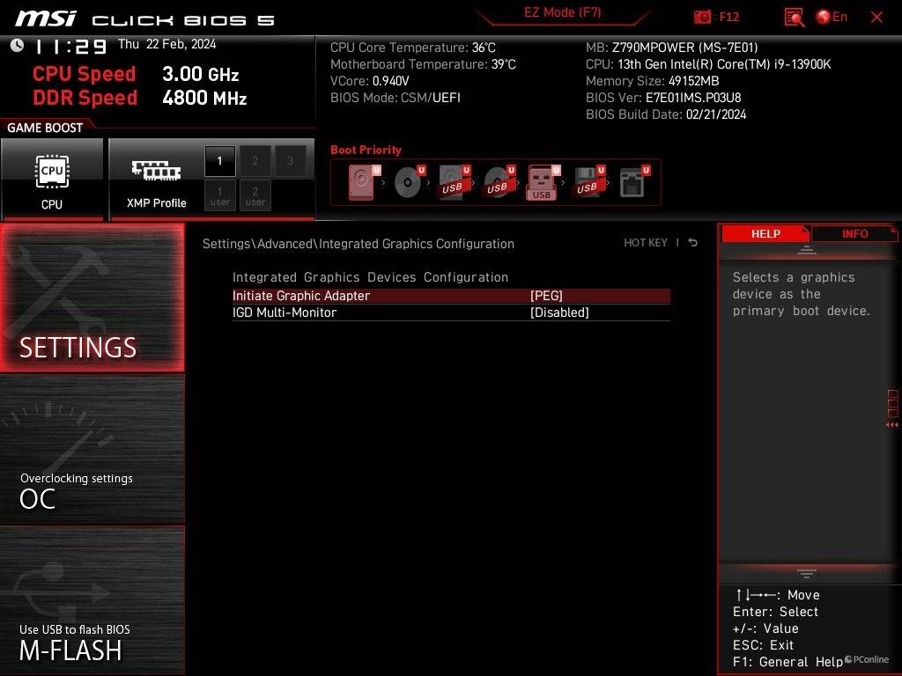The width and height of the screenshot is (902, 676).
Task: Click the Motherboard Temperature 39°C reading
Action: pos(423,64)
